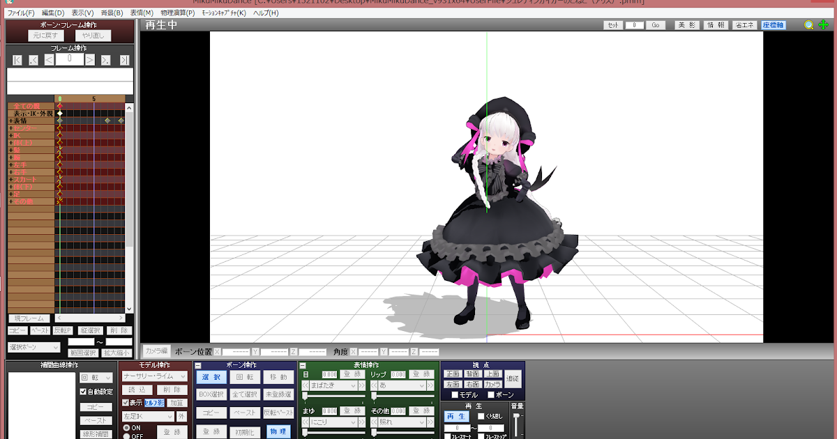837x439 pixels.
Task: Open the 編集(D) menu
Action: 52,13
